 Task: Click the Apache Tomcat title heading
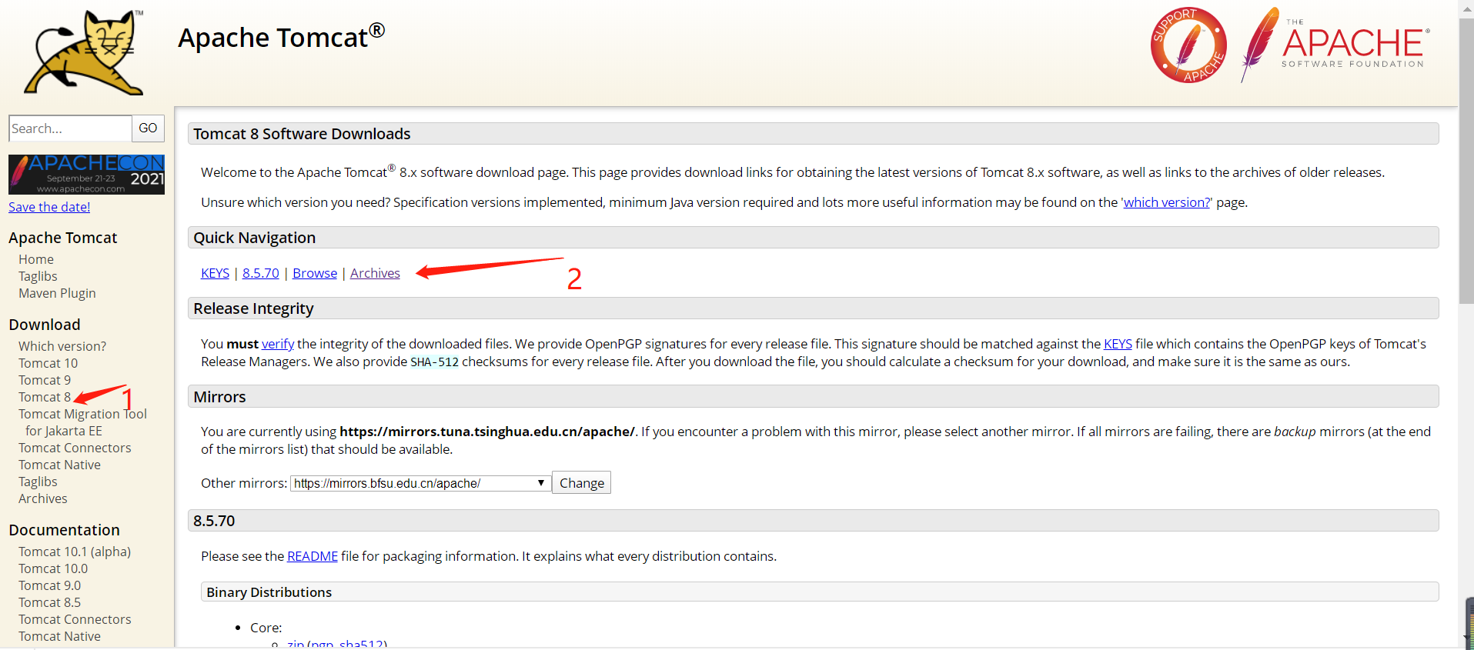point(281,37)
